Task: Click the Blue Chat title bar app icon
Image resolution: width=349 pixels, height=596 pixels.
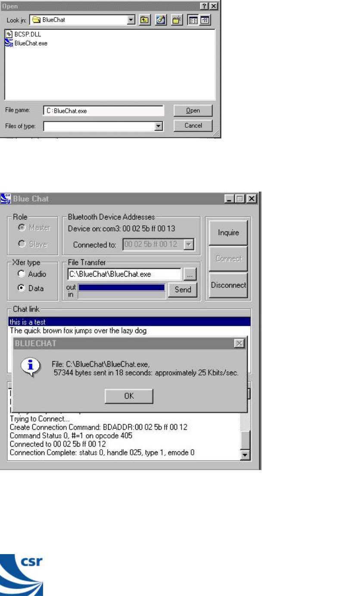Action: [6, 199]
